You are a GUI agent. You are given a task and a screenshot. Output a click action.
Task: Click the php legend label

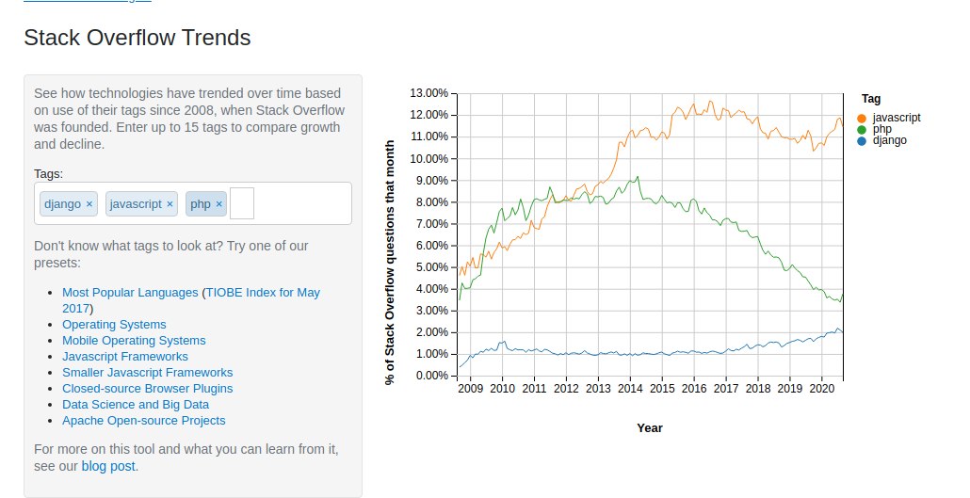[x=882, y=129]
